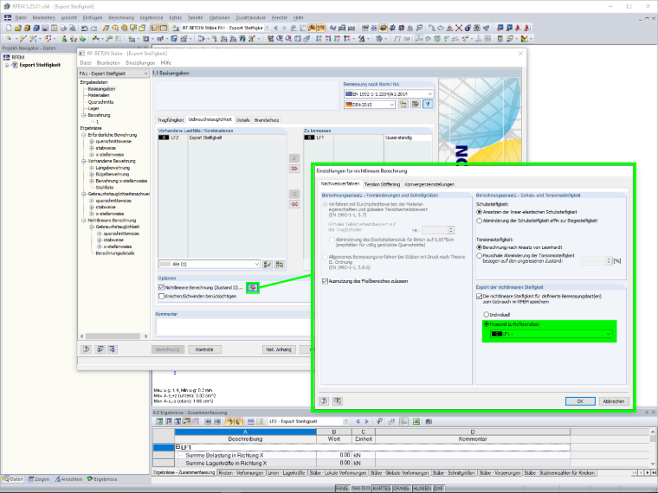658x493 pixels.
Task: Click the help icon in the nonlinear settings dialog
Action: pyautogui.click(x=324, y=401)
